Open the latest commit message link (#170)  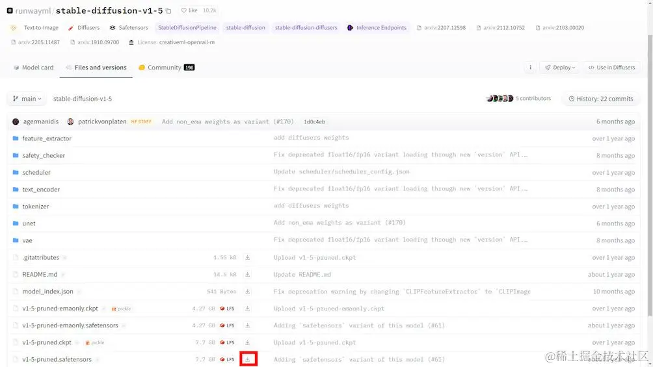coord(228,121)
